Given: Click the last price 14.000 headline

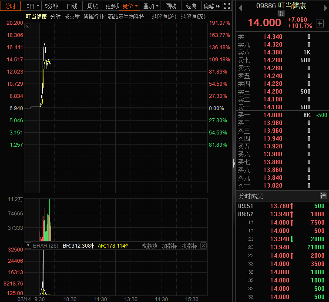Looking at the screenshot, I should [265, 23].
